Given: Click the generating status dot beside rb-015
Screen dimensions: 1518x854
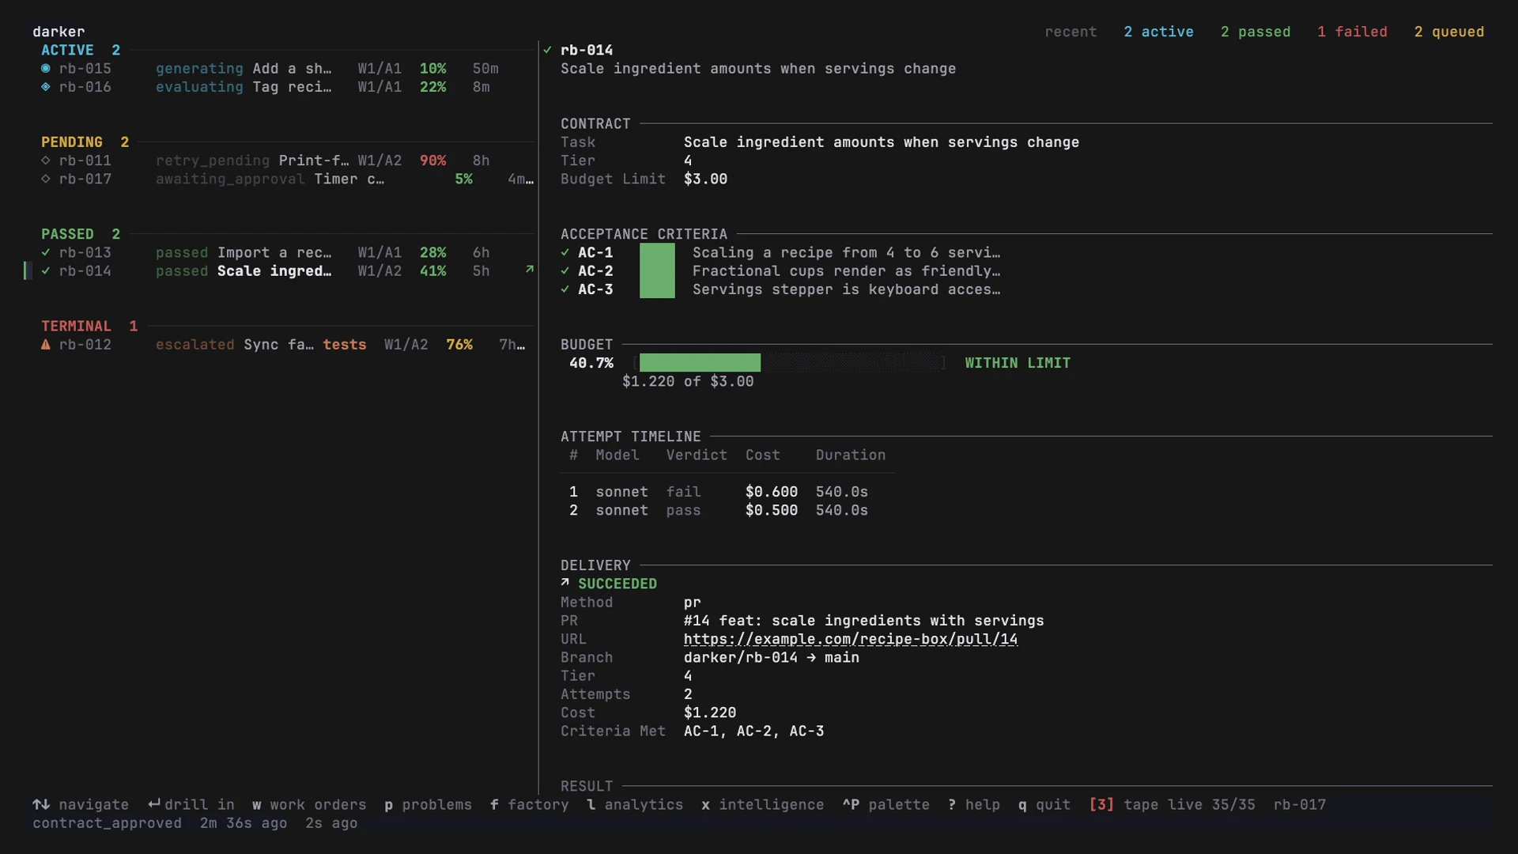Looking at the screenshot, I should pos(46,69).
